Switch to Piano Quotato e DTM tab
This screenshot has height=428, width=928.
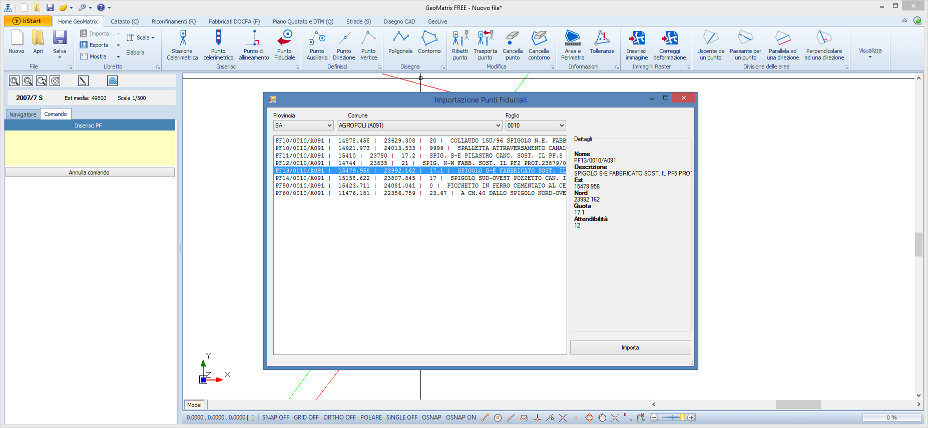click(x=303, y=21)
